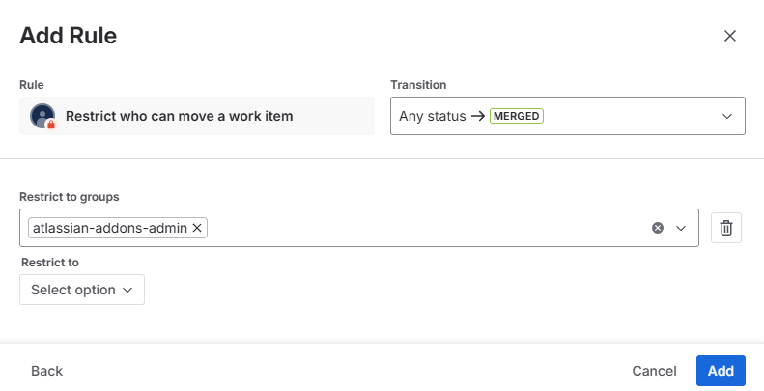Click the atlassian-addons-admin tag label
This screenshot has height=391, width=764.
point(110,228)
